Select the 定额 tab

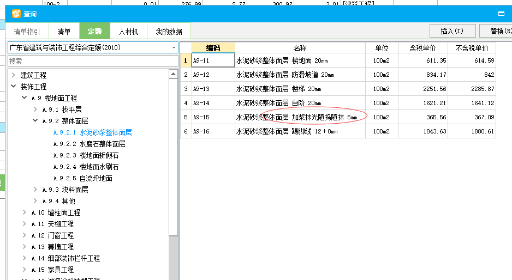94,31
